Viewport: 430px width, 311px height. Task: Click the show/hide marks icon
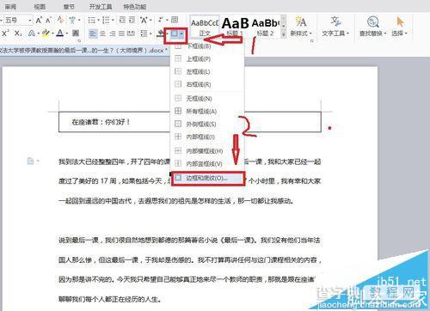pos(161,20)
